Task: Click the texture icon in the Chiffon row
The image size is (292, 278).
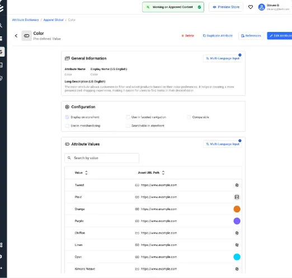Action: click(237, 233)
